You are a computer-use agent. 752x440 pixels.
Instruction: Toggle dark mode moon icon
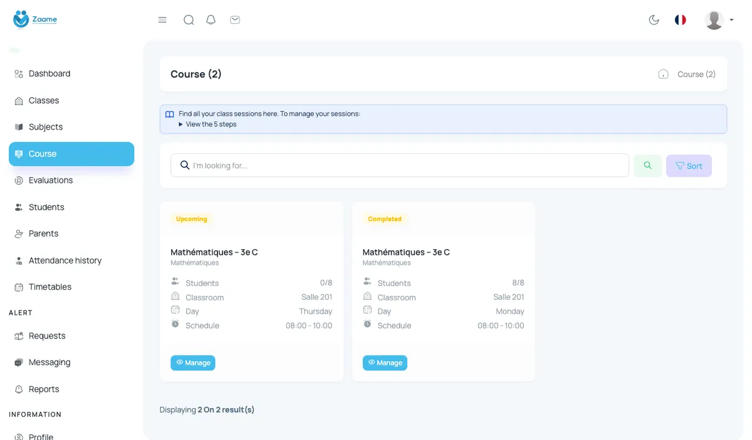pyautogui.click(x=654, y=20)
